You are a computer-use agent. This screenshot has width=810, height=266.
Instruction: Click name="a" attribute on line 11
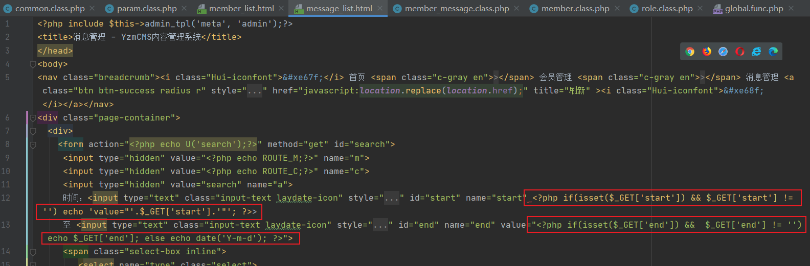(x=267, y=185)
